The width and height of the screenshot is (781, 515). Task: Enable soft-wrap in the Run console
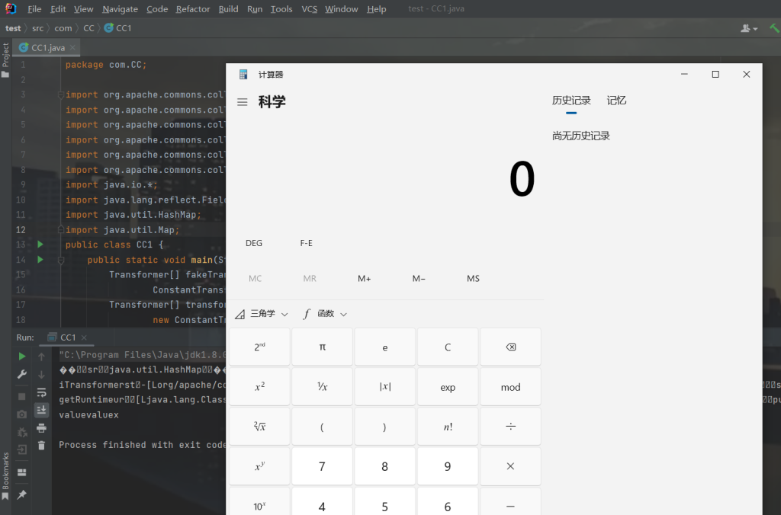pos(41,393)
